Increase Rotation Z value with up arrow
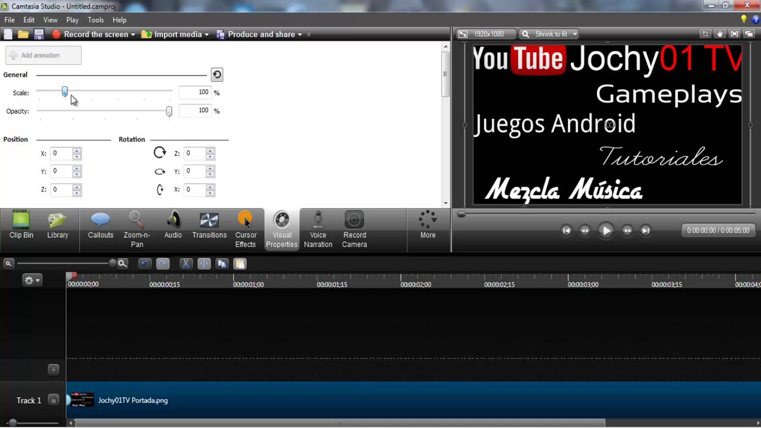 click(210, 150)
